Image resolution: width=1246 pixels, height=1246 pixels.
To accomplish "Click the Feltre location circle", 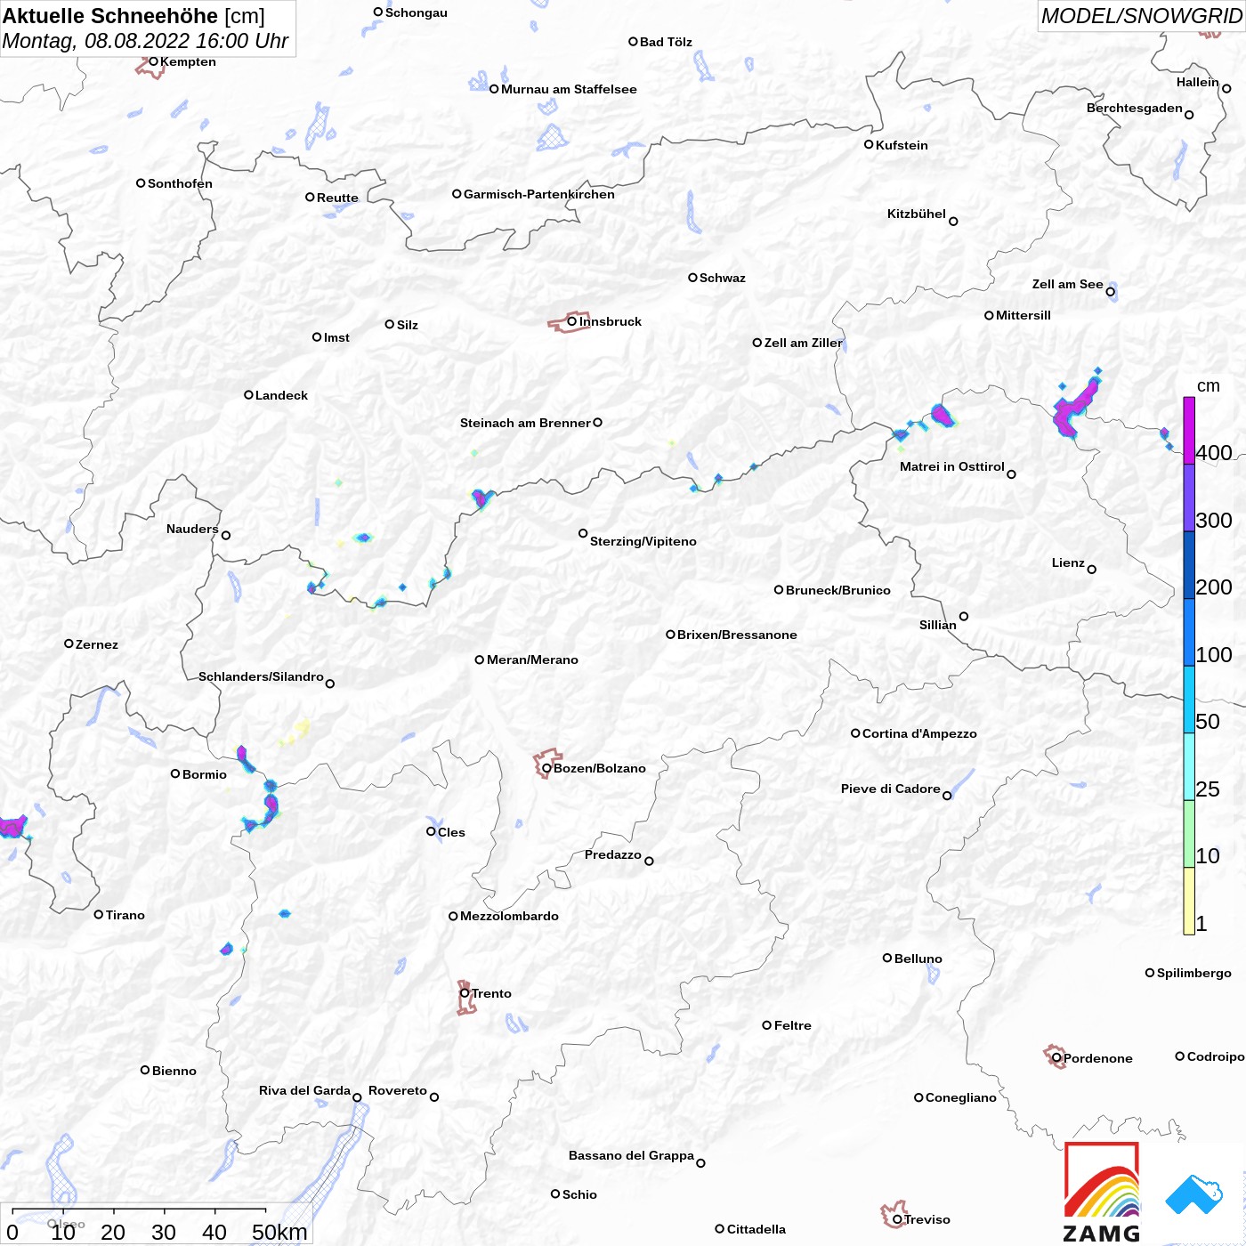I will 766,1025.
